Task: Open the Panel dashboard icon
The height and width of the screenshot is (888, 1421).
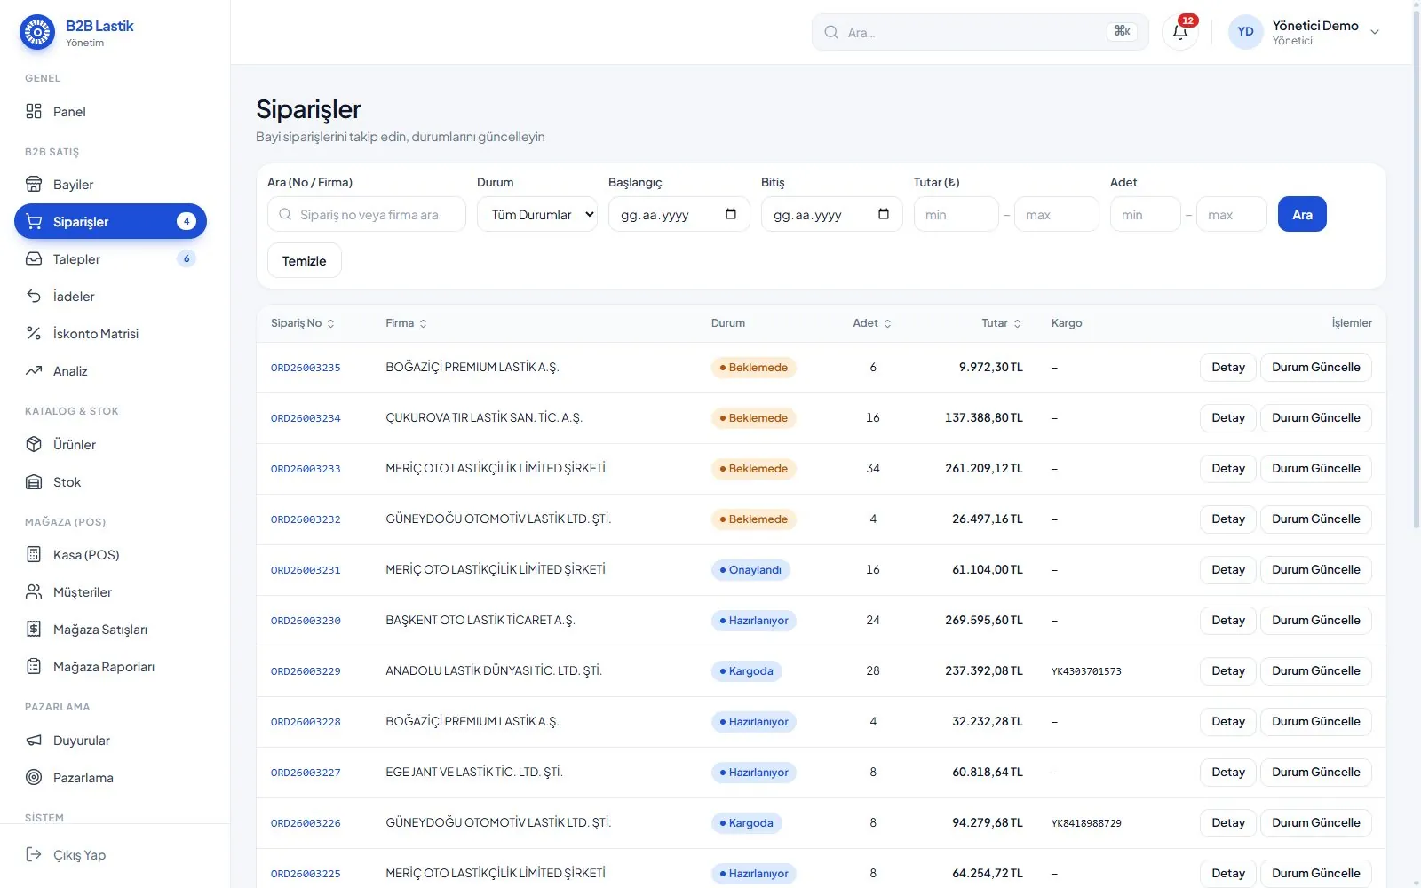Action: click(x=34, y=111)
